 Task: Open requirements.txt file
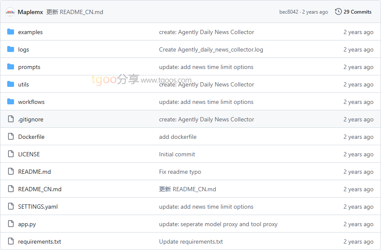(x=40, y=241)
